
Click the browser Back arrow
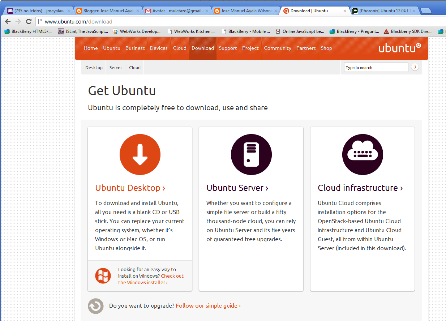point(8,21)
